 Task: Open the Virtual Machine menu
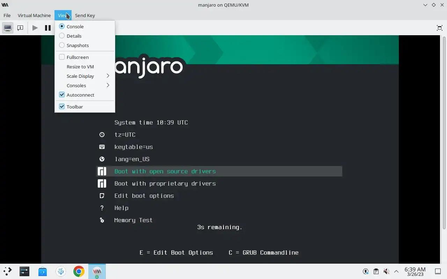click(x=34, y=15)
